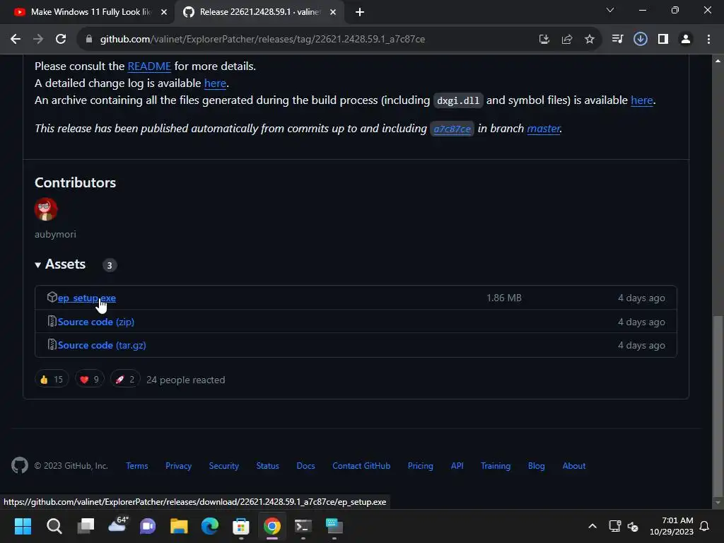Show hidden system tray icons
The image size is (724, 543).
[592, 526]
